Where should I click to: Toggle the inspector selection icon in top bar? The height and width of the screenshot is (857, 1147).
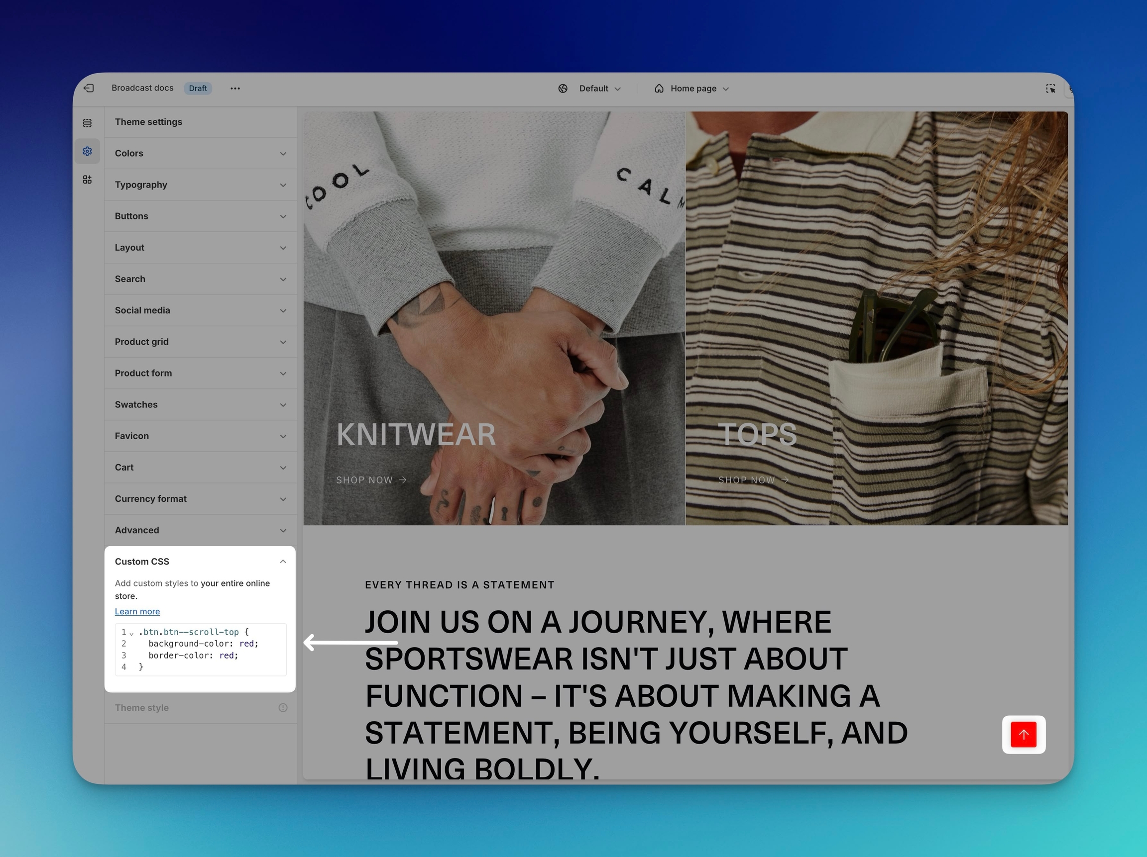[1050, 89]
